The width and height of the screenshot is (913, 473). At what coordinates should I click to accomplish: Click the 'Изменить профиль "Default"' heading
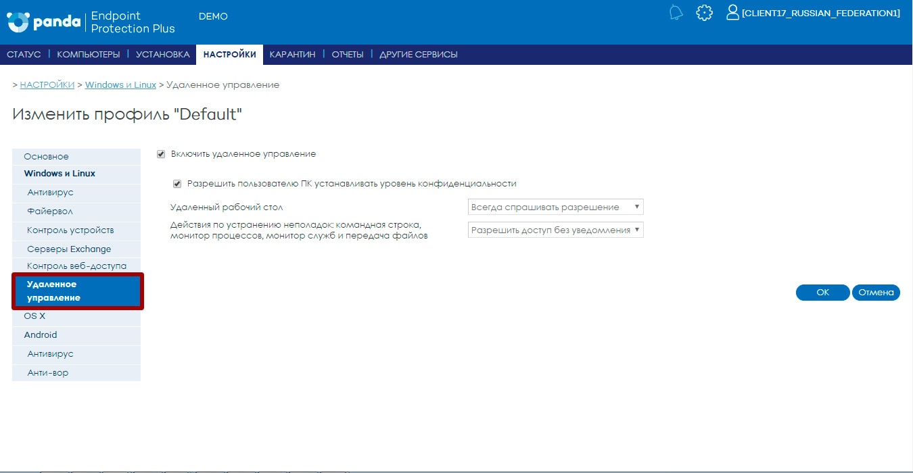[127, 114]
